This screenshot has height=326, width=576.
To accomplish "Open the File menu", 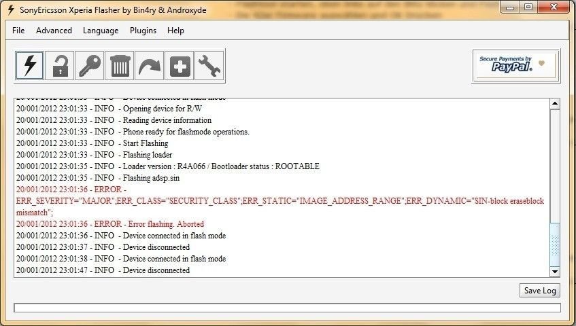I will point(18,31).
